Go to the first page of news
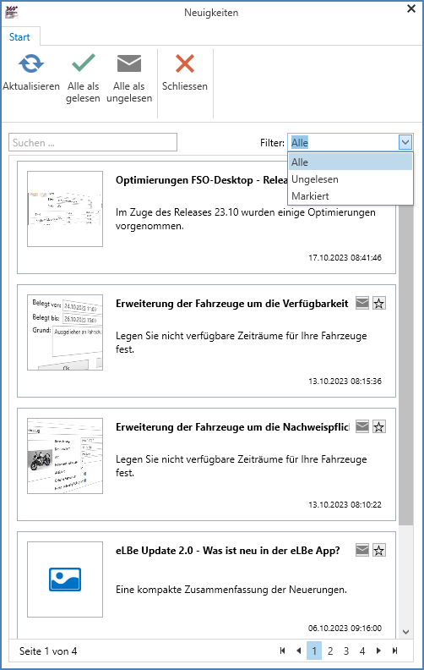This screenshot has height=670, width=424. click(x=282, y=651)
